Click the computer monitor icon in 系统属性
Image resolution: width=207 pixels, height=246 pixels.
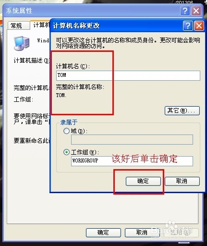point(22,43)
